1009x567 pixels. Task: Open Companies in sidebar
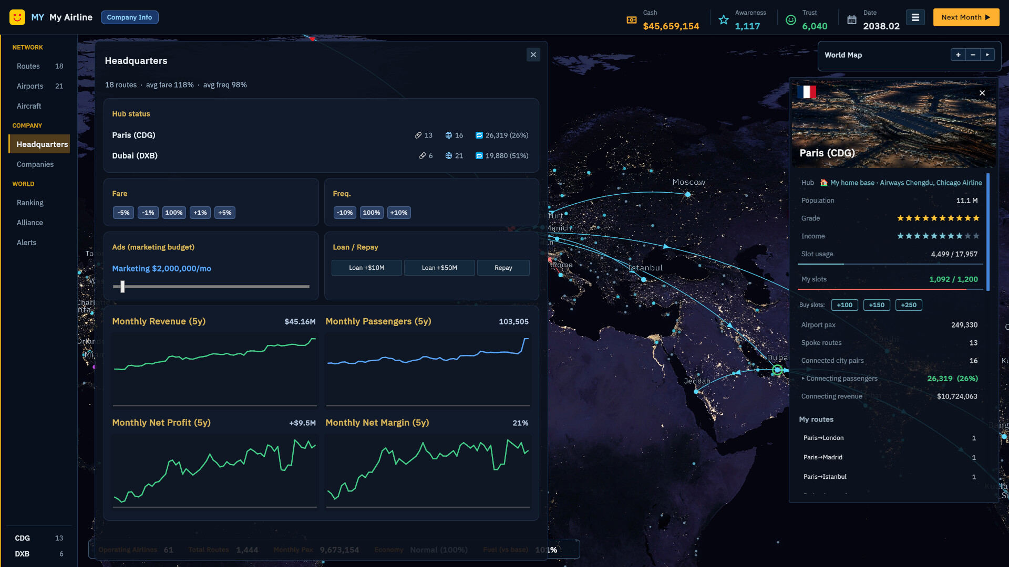pyautogui.click(x=39, y=164)
